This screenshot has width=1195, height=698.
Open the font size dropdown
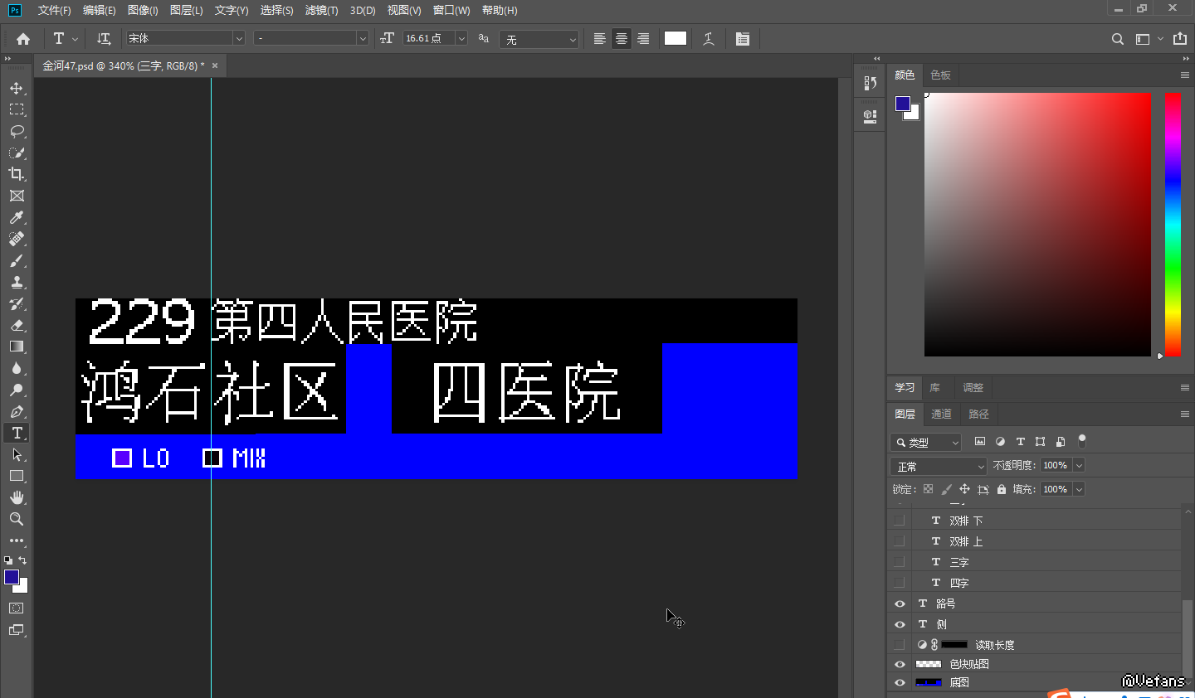(461, 39)
